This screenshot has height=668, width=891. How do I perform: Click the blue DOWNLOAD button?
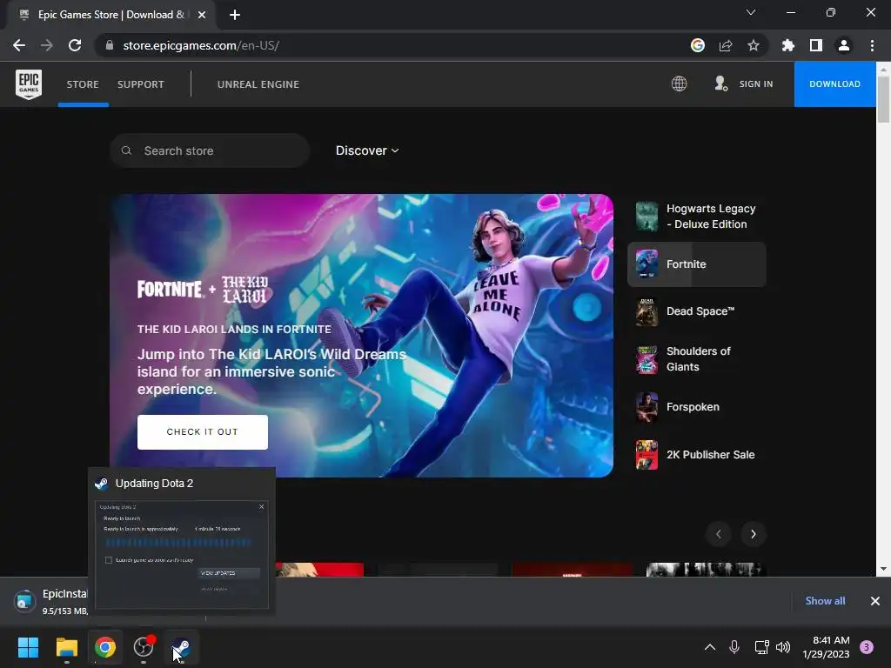point(834,84)
